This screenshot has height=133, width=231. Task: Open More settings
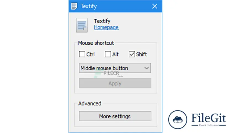point(115,116)
